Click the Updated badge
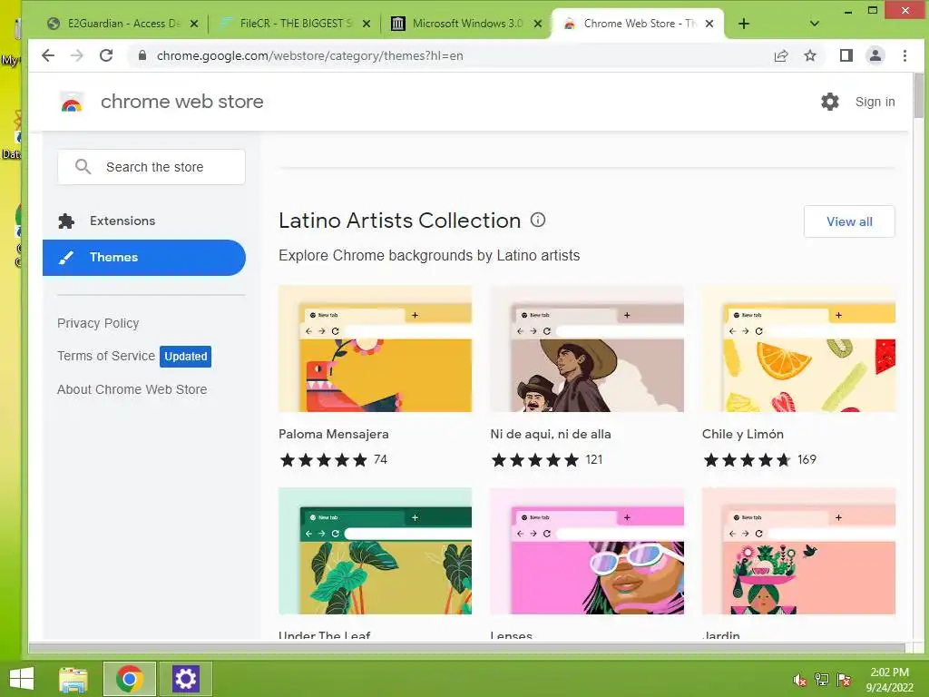Viewport: 929px width, 697px height. (185, 356)
